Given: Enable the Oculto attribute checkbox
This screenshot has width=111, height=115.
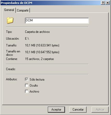Looking at the screenshot, I should 27,85.
